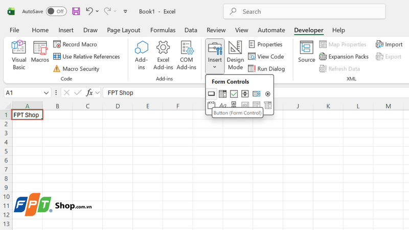Open XML Expansion Packs
409x230 pixels.
coord(344,57)
